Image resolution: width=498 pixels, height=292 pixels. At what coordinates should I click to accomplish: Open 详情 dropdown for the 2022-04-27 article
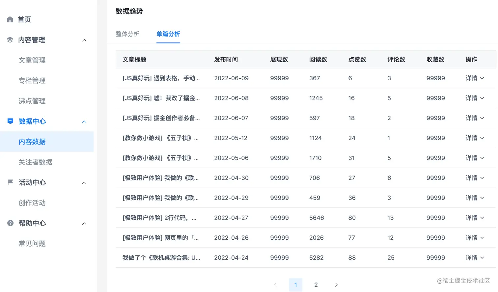tap(475, 218)
